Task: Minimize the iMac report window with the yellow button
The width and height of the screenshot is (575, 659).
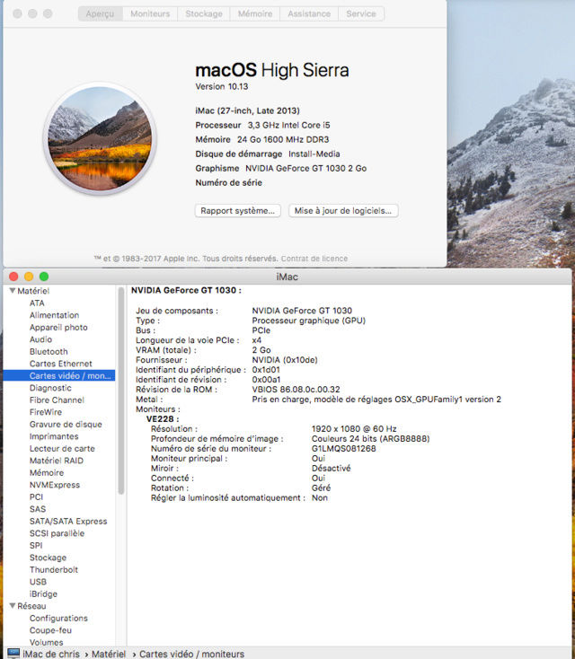Action: (x=29, y=277)
